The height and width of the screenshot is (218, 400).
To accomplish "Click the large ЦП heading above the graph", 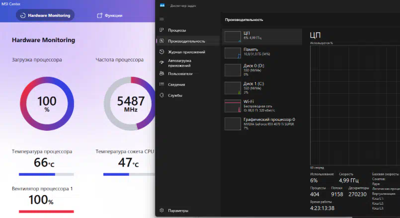I will point(316,35).
